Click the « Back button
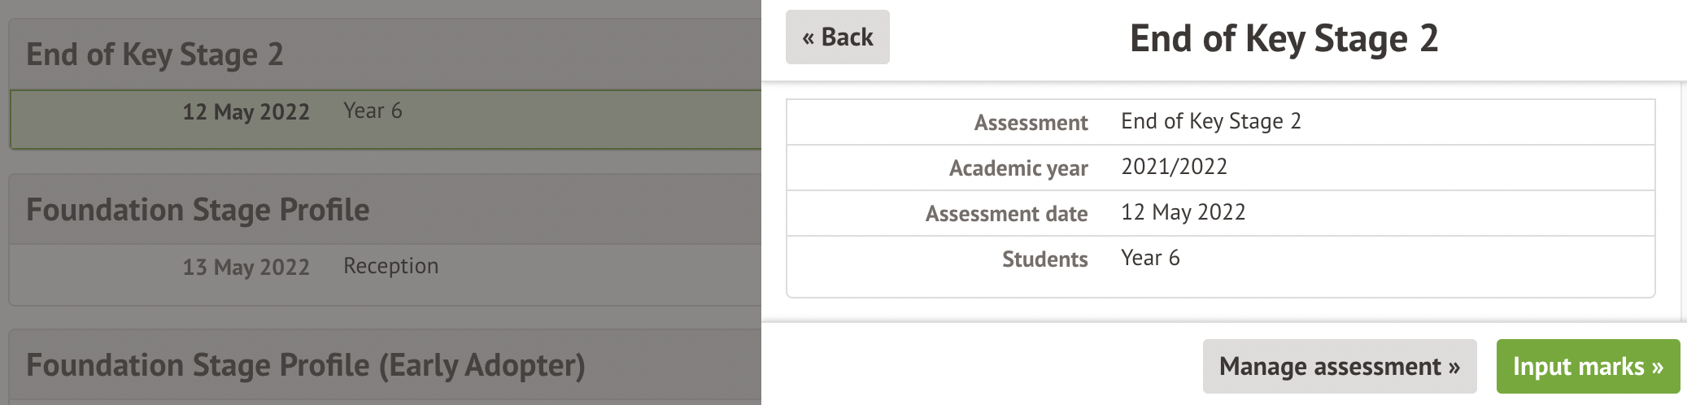The width and height of the screenshot is (1687, 405). coord(837,37)
